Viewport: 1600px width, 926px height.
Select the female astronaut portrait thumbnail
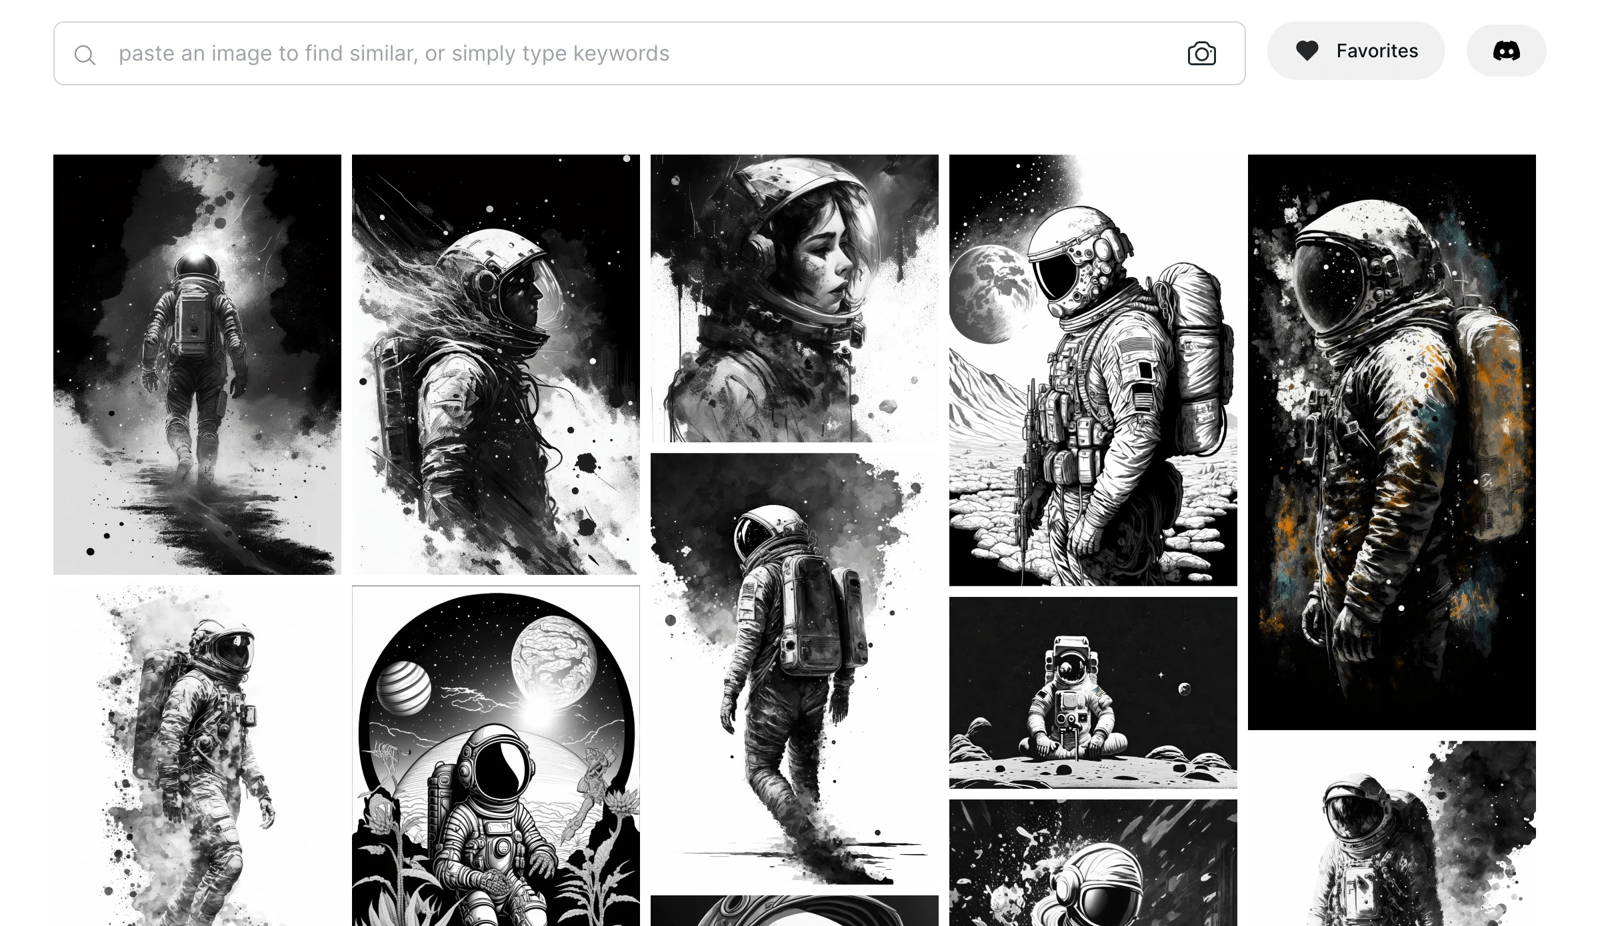[795, 298]
